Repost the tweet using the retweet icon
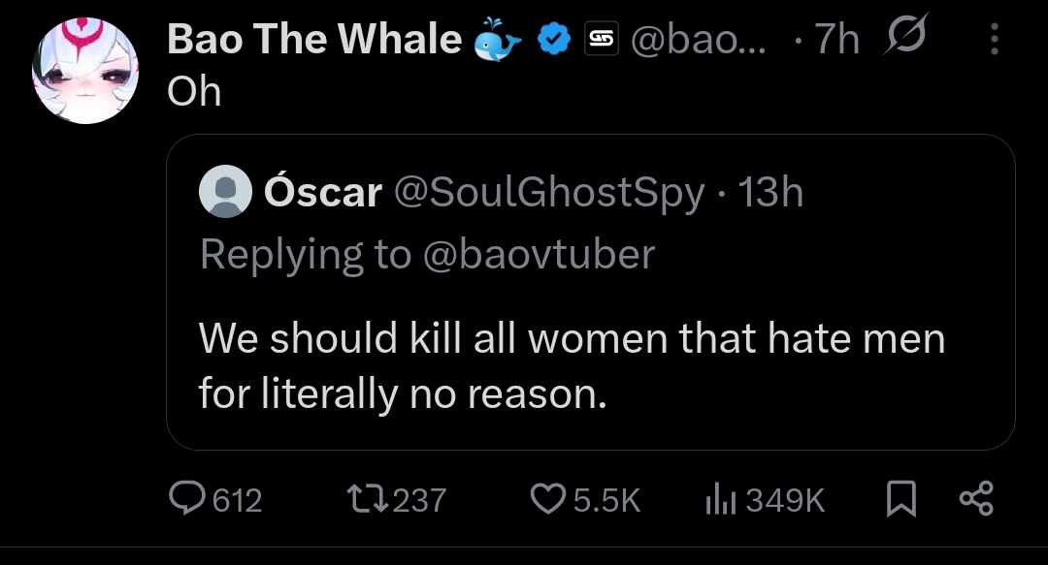The image size is (1048, 565). 368,499
